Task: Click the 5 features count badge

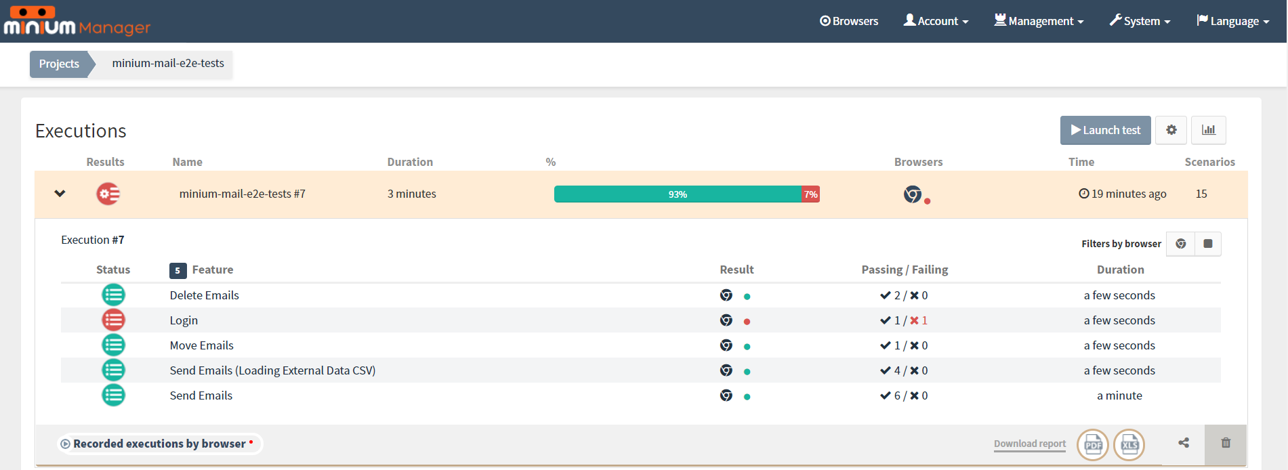Action: click(x=178, y=270)
